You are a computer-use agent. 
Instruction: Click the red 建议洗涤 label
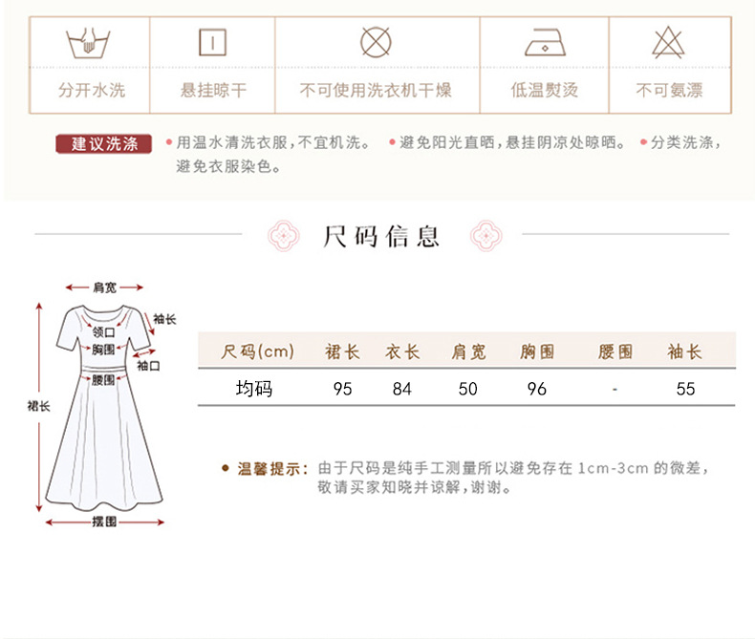[x=103, y=143]
